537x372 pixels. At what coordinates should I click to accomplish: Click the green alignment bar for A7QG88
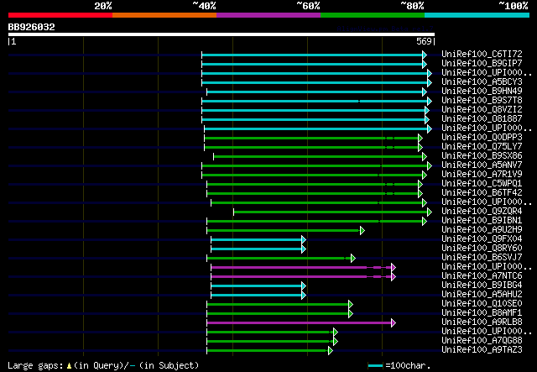270,342
